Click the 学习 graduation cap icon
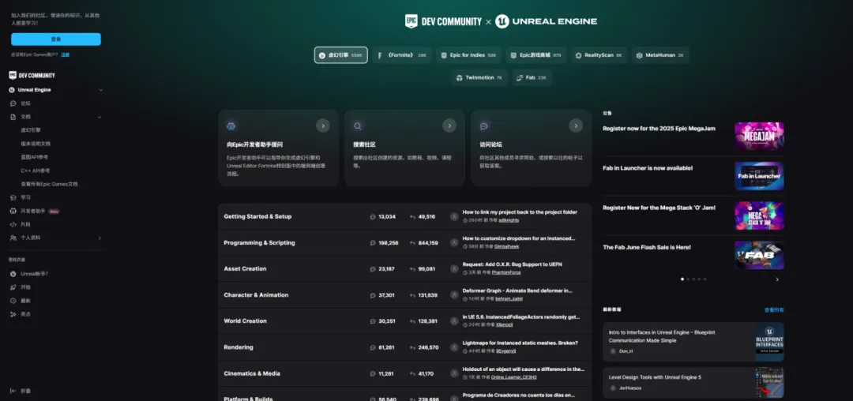The image size is (853, 401). pos(13,198)
